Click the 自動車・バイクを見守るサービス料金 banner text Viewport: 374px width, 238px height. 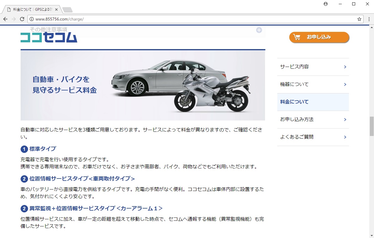click(x=64, y=85)
